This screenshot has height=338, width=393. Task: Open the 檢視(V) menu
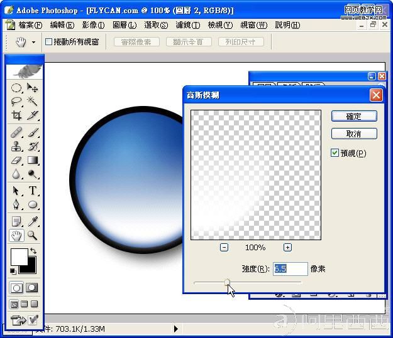[x=220, y=25]
